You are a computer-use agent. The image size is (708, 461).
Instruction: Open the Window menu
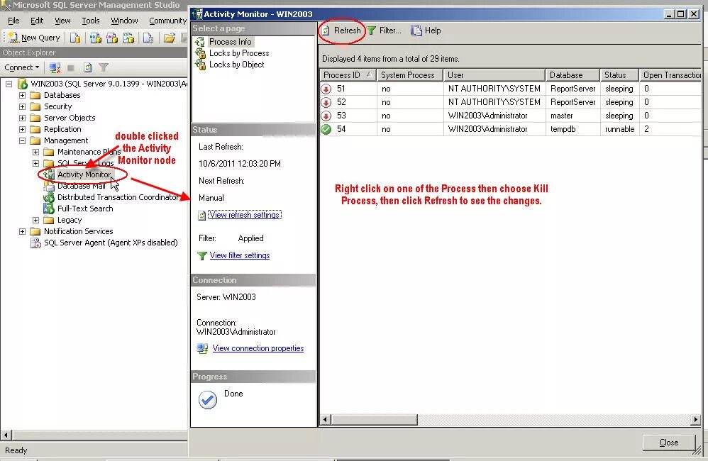[x=124, y=21]
